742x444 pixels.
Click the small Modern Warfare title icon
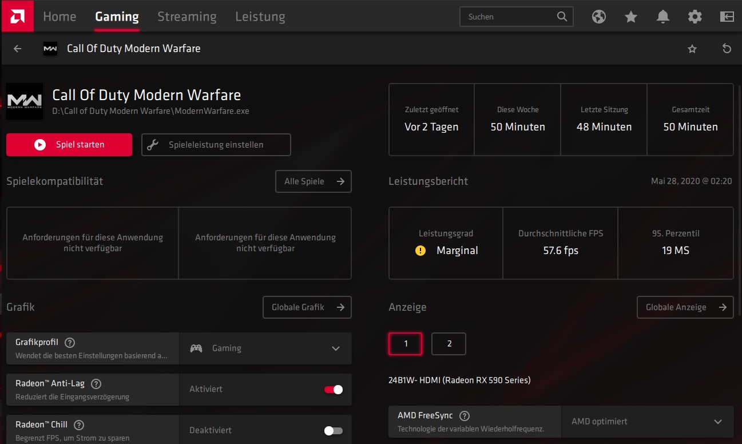pos(50,49)
